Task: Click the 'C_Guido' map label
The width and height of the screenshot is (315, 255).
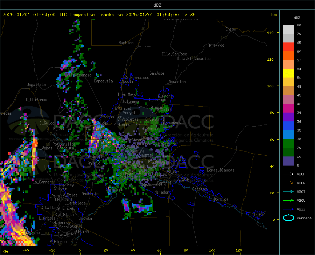Action: point(47,123)
